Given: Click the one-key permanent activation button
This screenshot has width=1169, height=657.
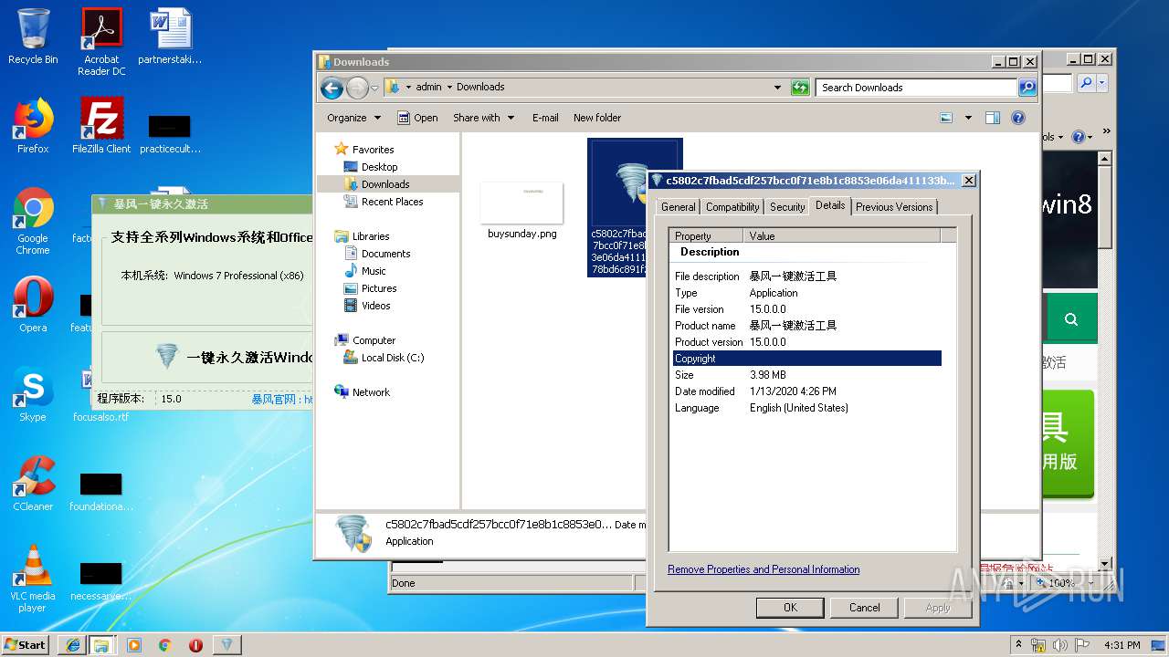Looking at the screenshot, I should pos(206,357).
